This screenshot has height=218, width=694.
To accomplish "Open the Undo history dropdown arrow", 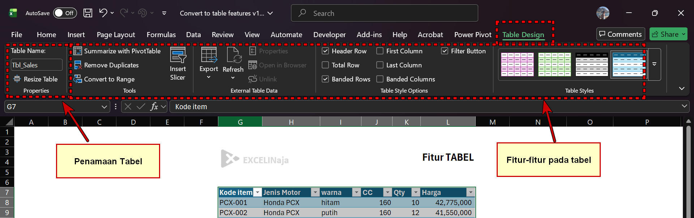I will click(x=112, y=13).
